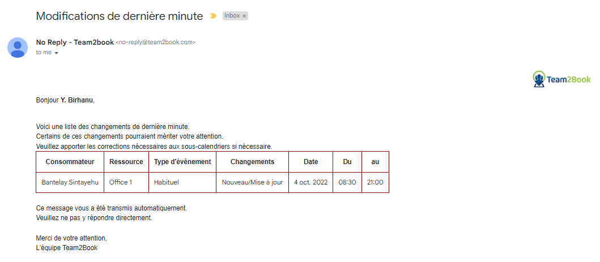Click the email subject Modifications de dernière minute
600x262 pixels.
point(120,16)
